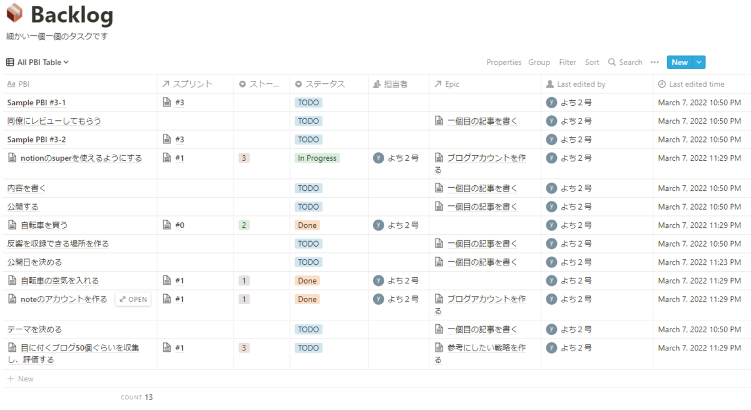
Task: Click assignee avatar in noteのアカウントを作る row
Action: [x=379, y=299]
